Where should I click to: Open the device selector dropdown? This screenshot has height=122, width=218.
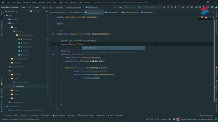[x=150, y=7]
